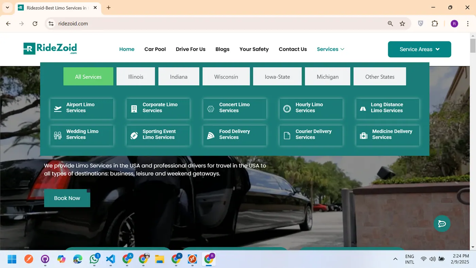
Task: Launch Postman from the taskbar
Action: (x=29, y=259)
